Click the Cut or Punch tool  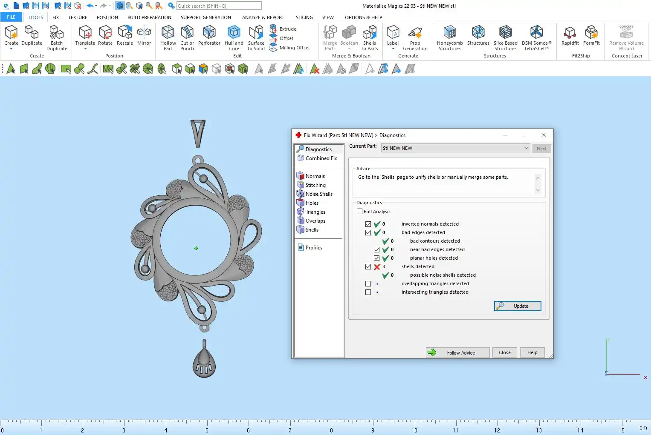click(187, 33)
